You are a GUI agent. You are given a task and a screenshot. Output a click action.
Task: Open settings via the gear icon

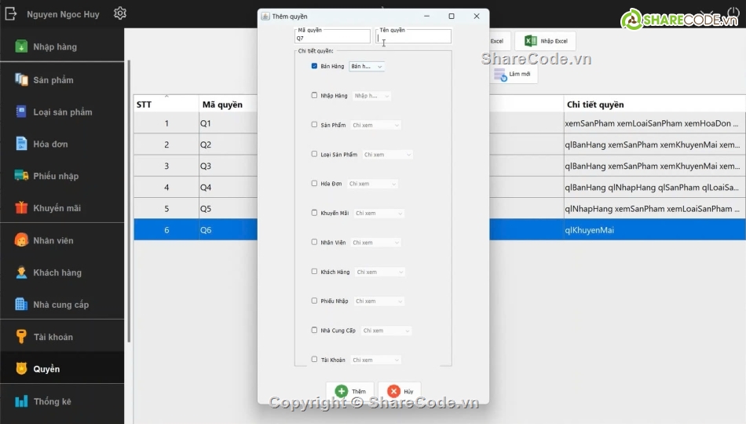tap(120, 13)
